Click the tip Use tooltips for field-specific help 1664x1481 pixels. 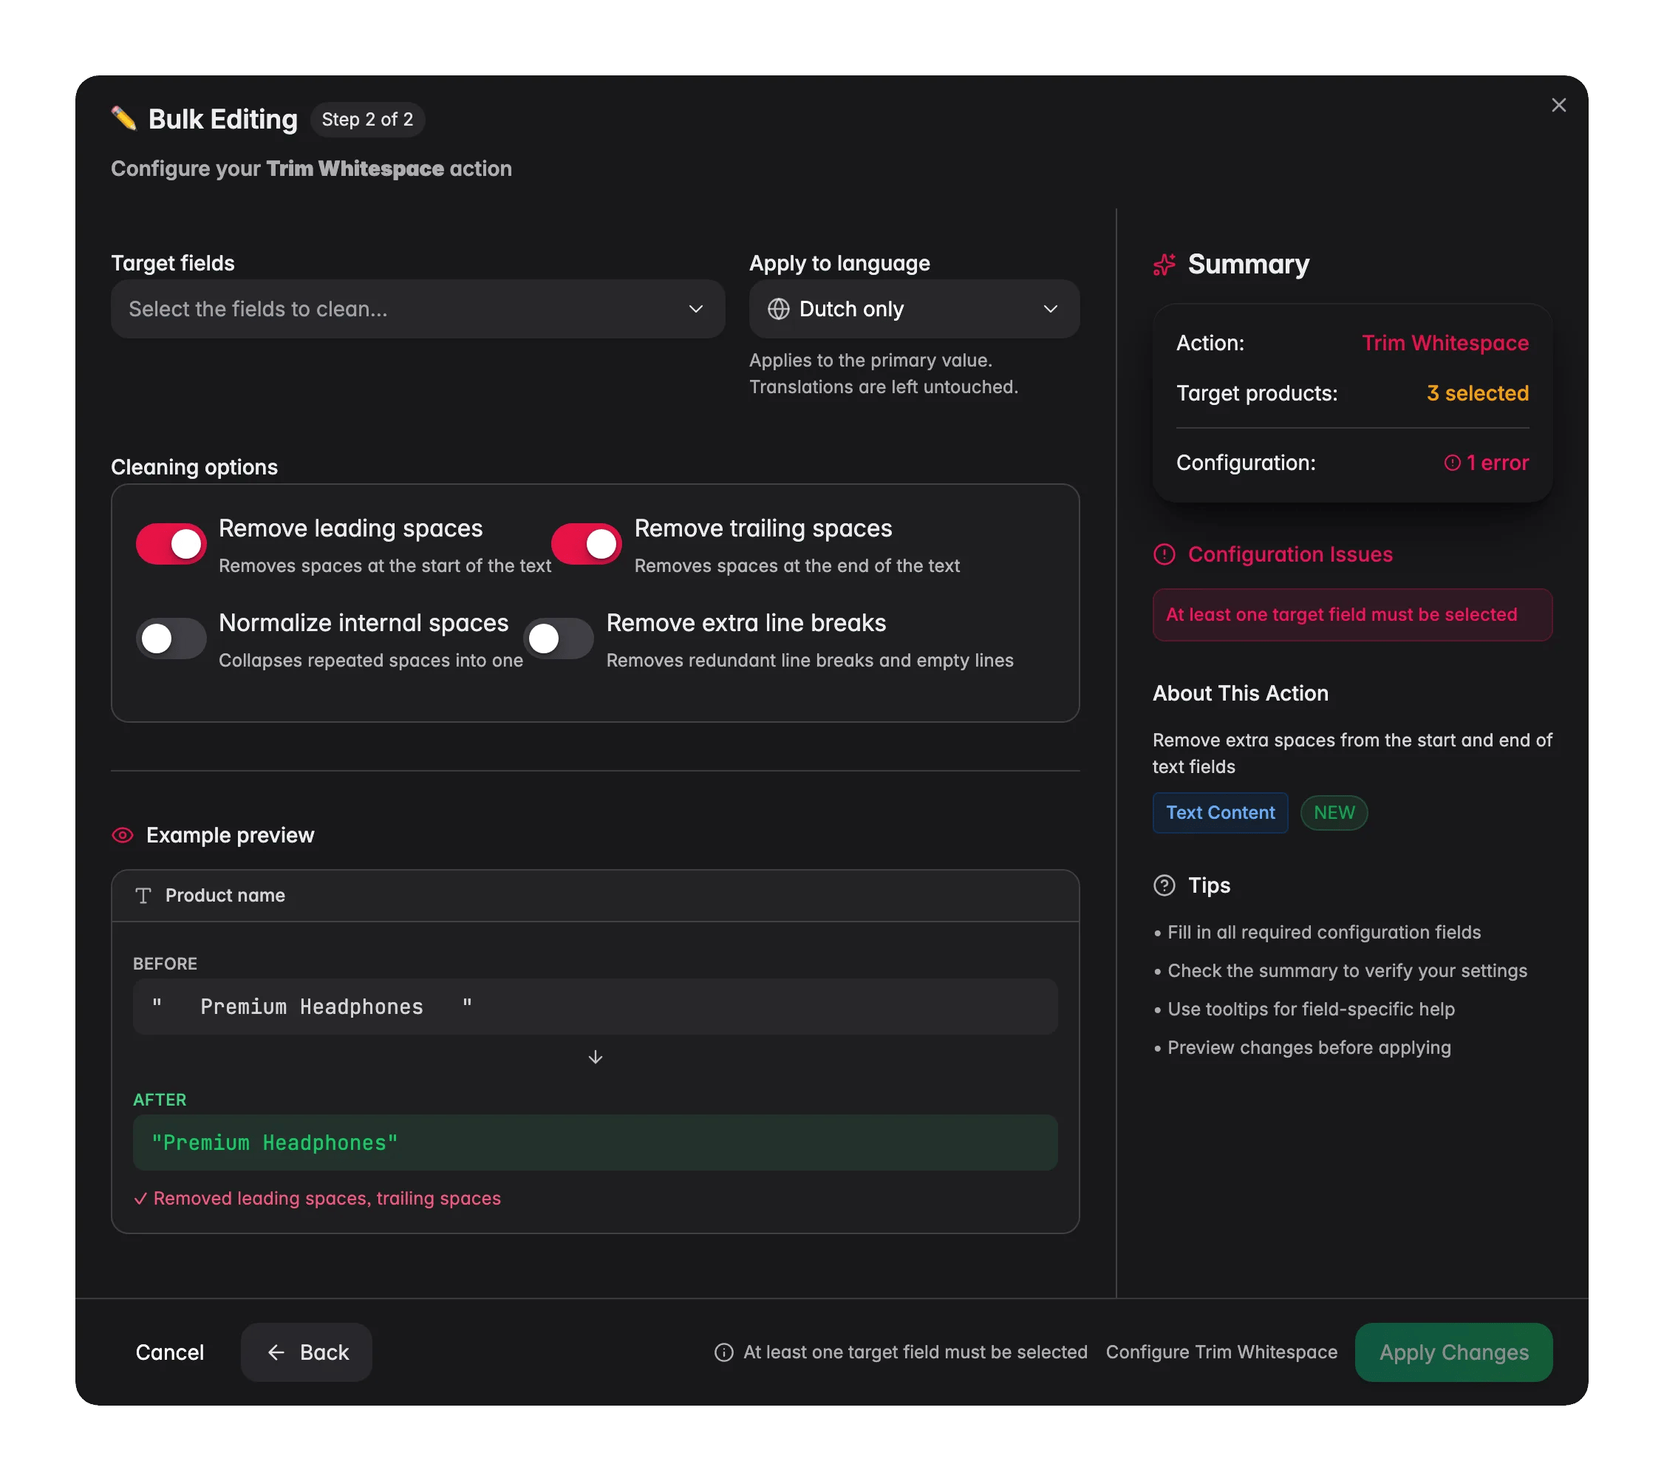[x=1311, y=1010]
